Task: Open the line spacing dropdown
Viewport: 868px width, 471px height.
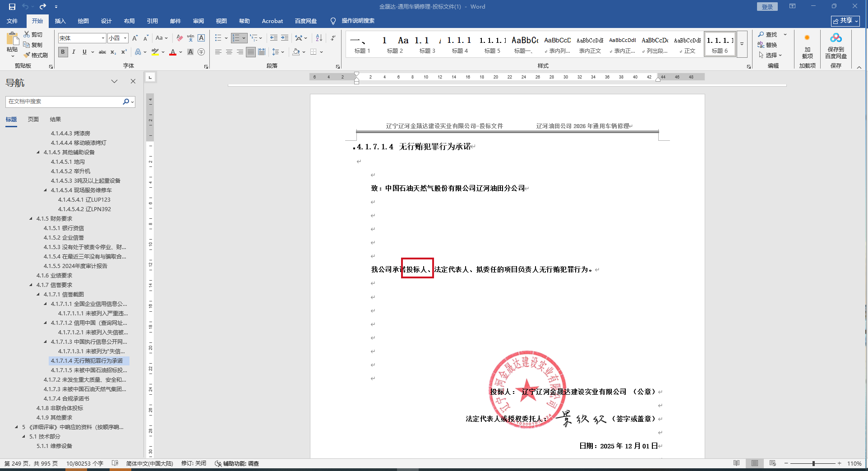Action: click(x=278, y=52)
